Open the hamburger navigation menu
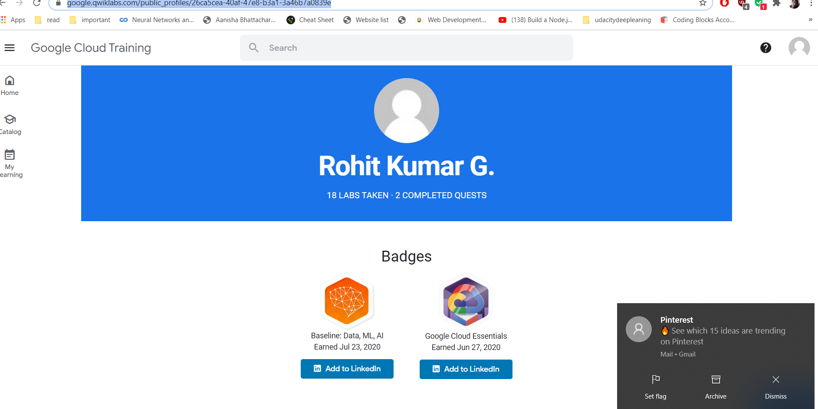Image resolution: width=818 pixels, height=409 pixels. (x=9, y=48)
